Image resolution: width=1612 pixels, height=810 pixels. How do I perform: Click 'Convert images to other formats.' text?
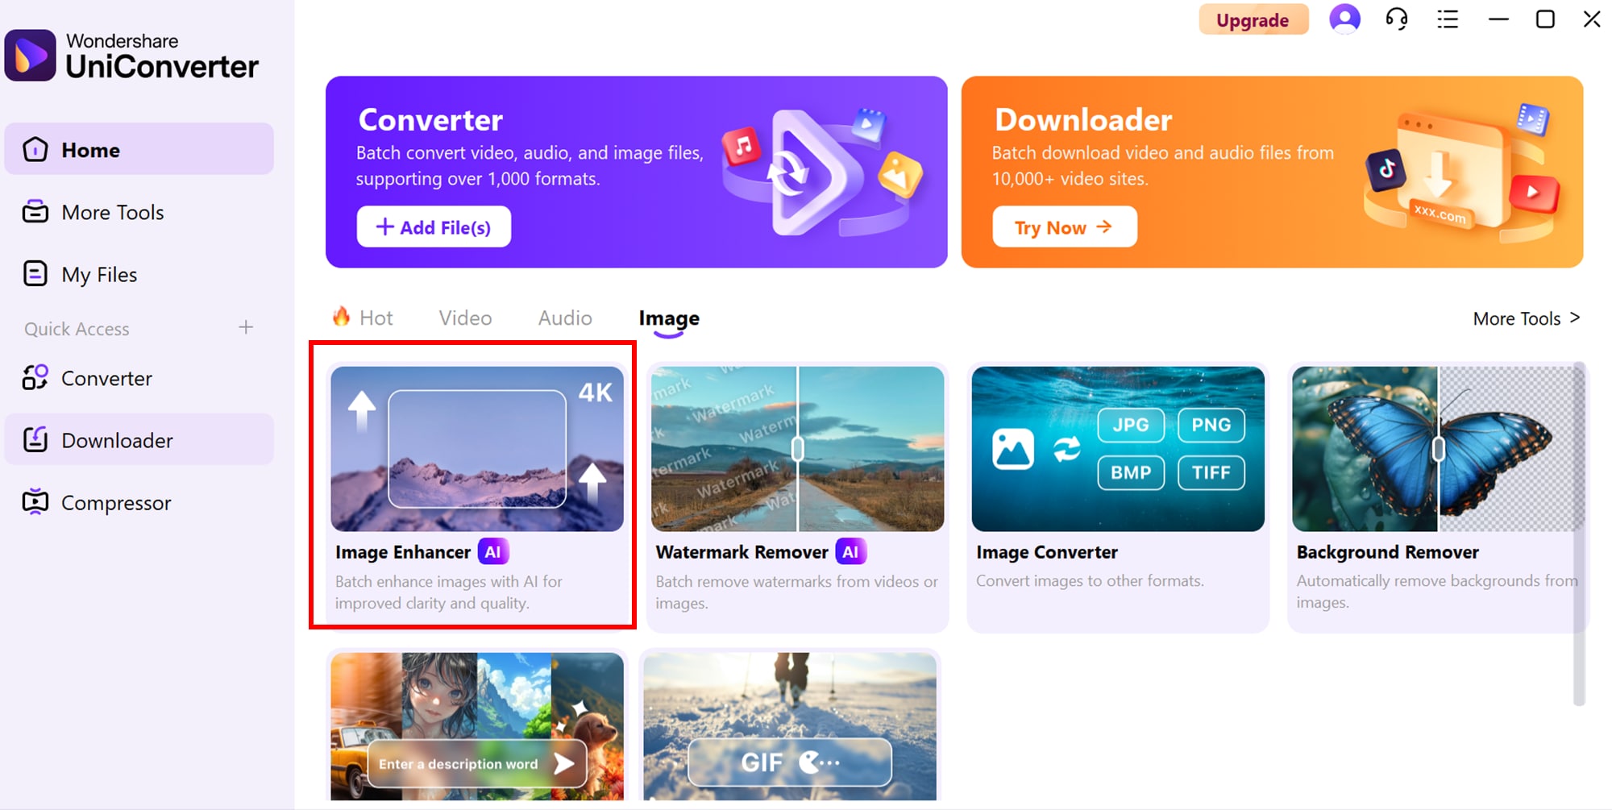[1090, 580]
